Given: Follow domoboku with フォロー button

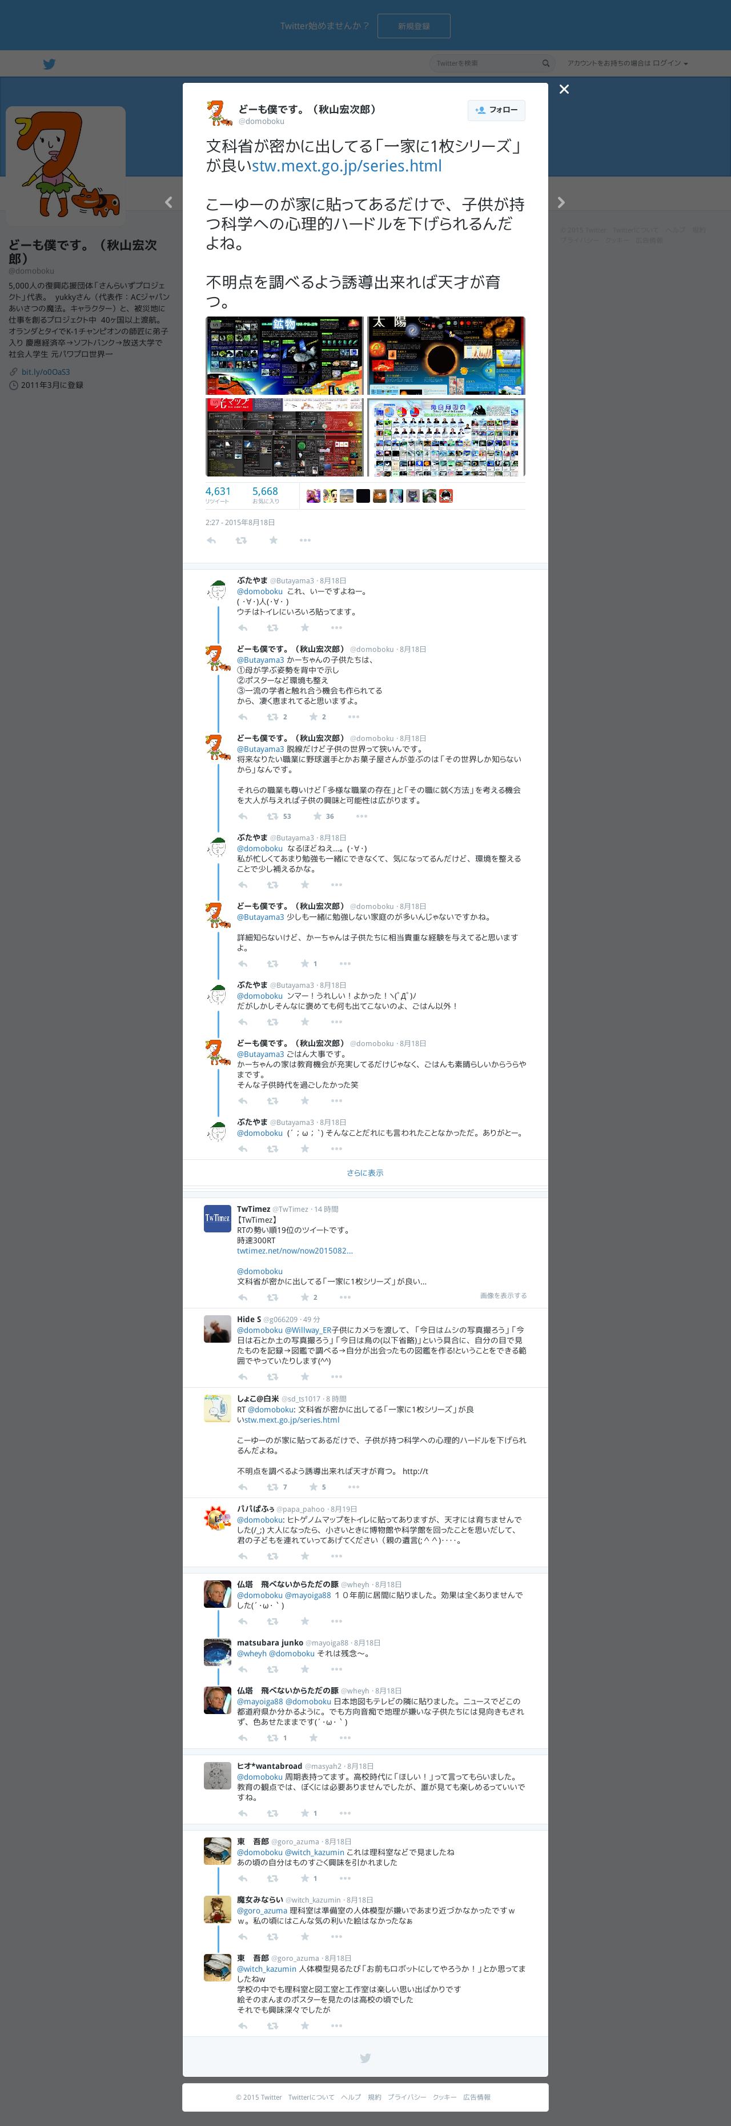Looking at the screenshot, I should click(x=497, y=110).
